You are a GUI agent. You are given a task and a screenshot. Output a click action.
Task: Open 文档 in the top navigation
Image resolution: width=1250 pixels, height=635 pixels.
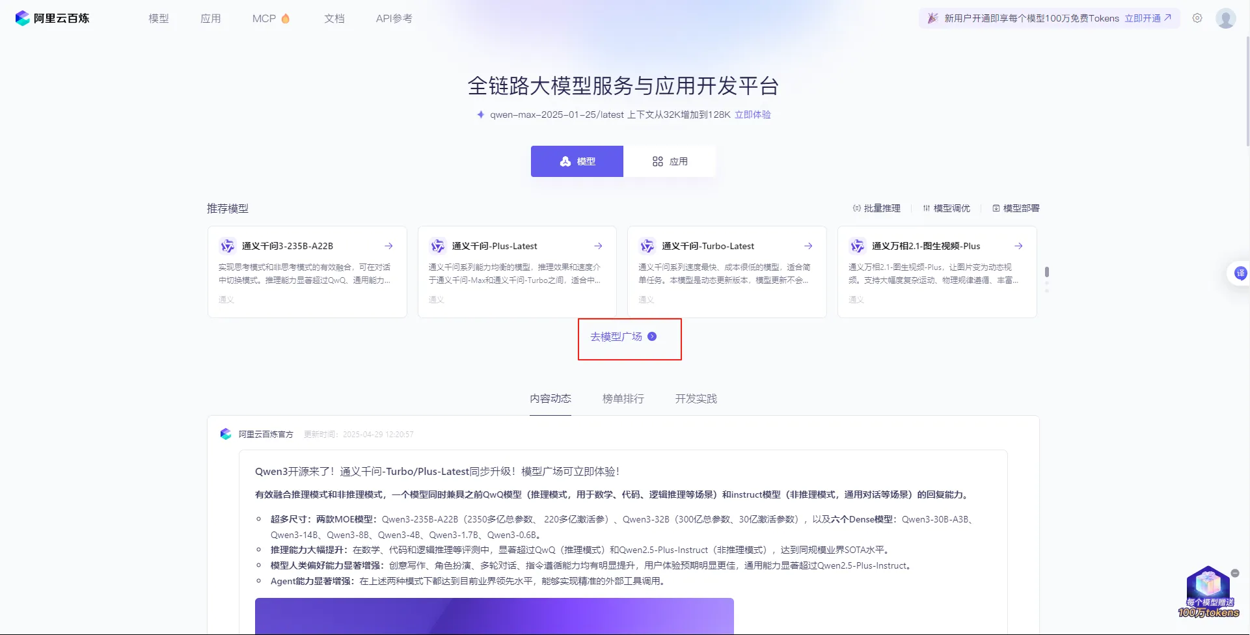334,18
